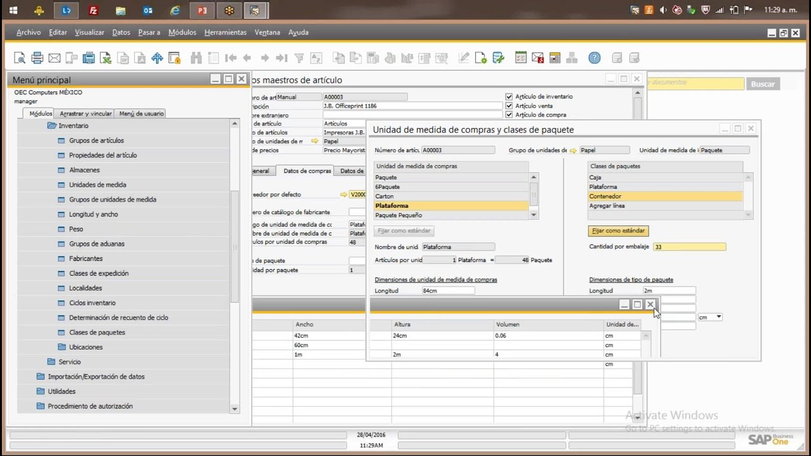Click yellow Fijar como estándar button for packages

point(618,231)
